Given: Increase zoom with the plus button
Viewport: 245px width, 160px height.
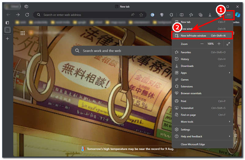Looking at the screenshot, I should [219, 44].
